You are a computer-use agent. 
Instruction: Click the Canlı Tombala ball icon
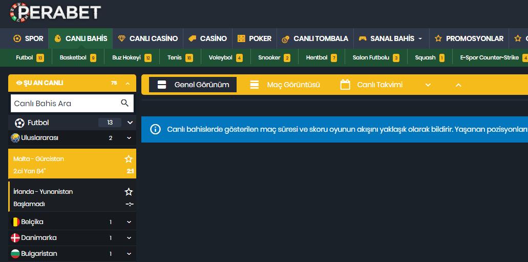[286, 39]
